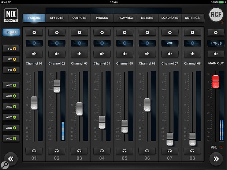Screen dimensions: 227x170
Task: Open the Meters tab
Action: (147, 18)
